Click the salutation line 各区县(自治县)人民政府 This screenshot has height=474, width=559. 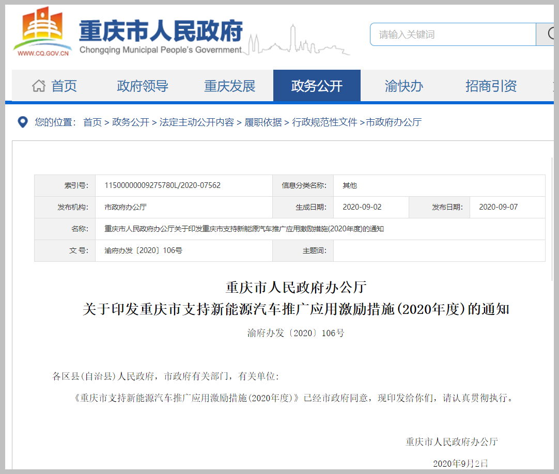click(x=166, y=376)
